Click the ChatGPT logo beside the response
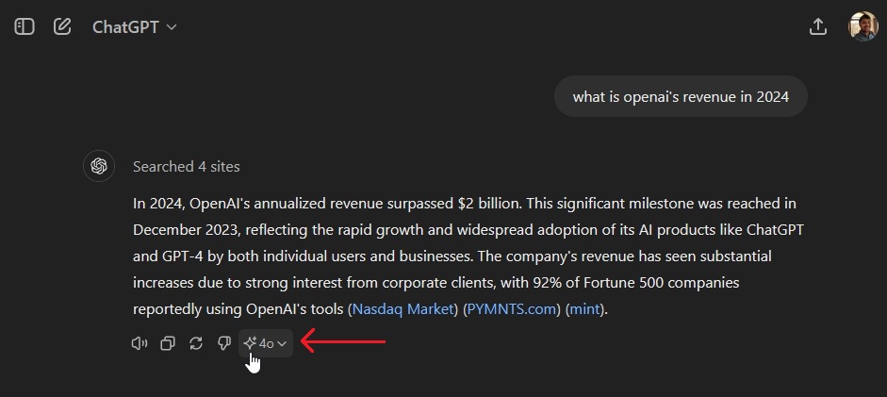The image size is (887, 397). pyautogui.click(x=99, y=166)
